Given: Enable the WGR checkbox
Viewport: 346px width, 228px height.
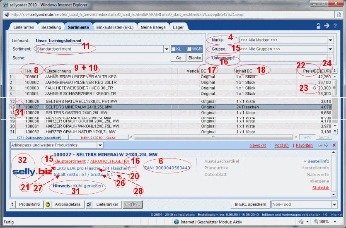Looking at the screenshot, I should click(x=189, y=49).
